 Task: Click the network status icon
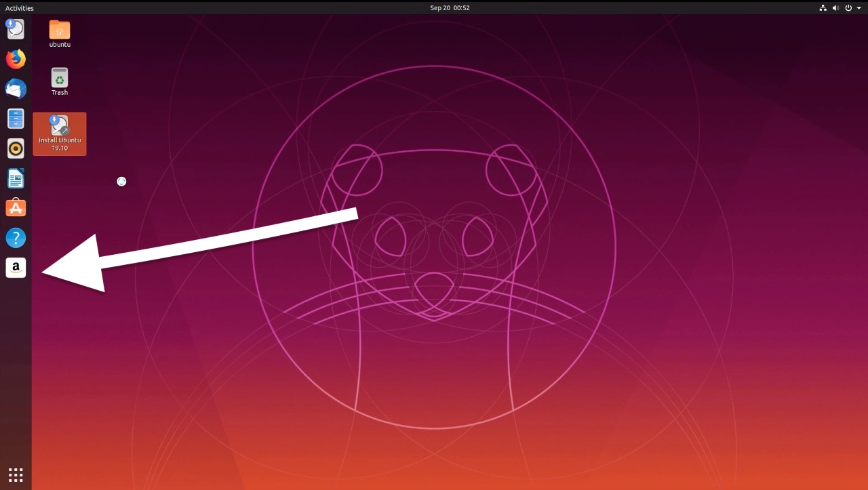point(823,8)
